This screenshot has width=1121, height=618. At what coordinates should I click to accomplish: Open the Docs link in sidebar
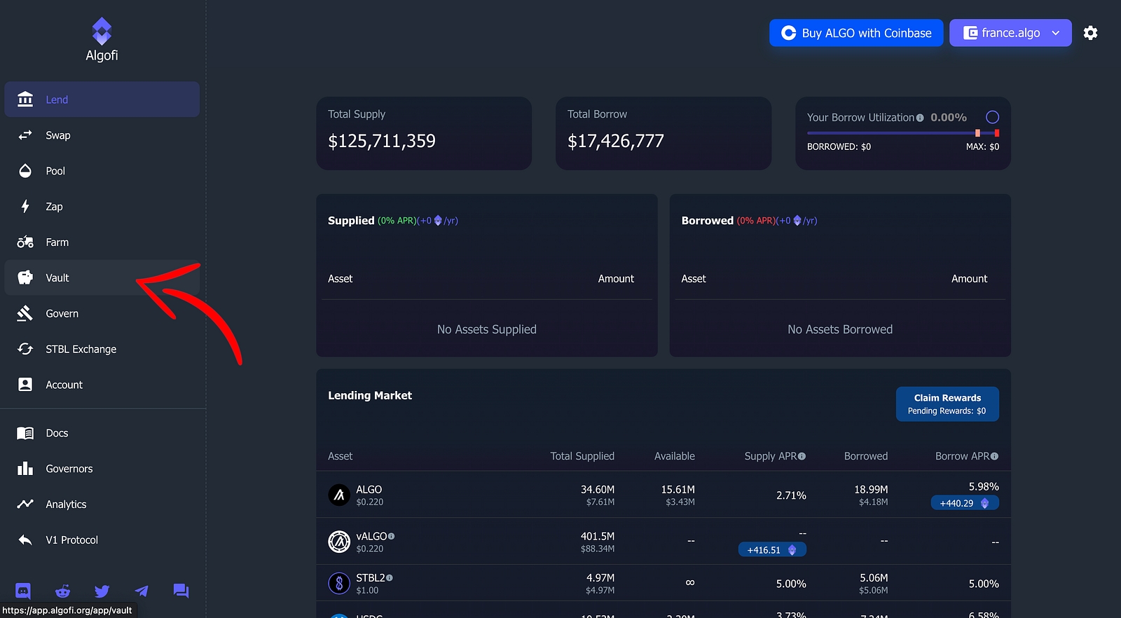[x=57, y=433]
